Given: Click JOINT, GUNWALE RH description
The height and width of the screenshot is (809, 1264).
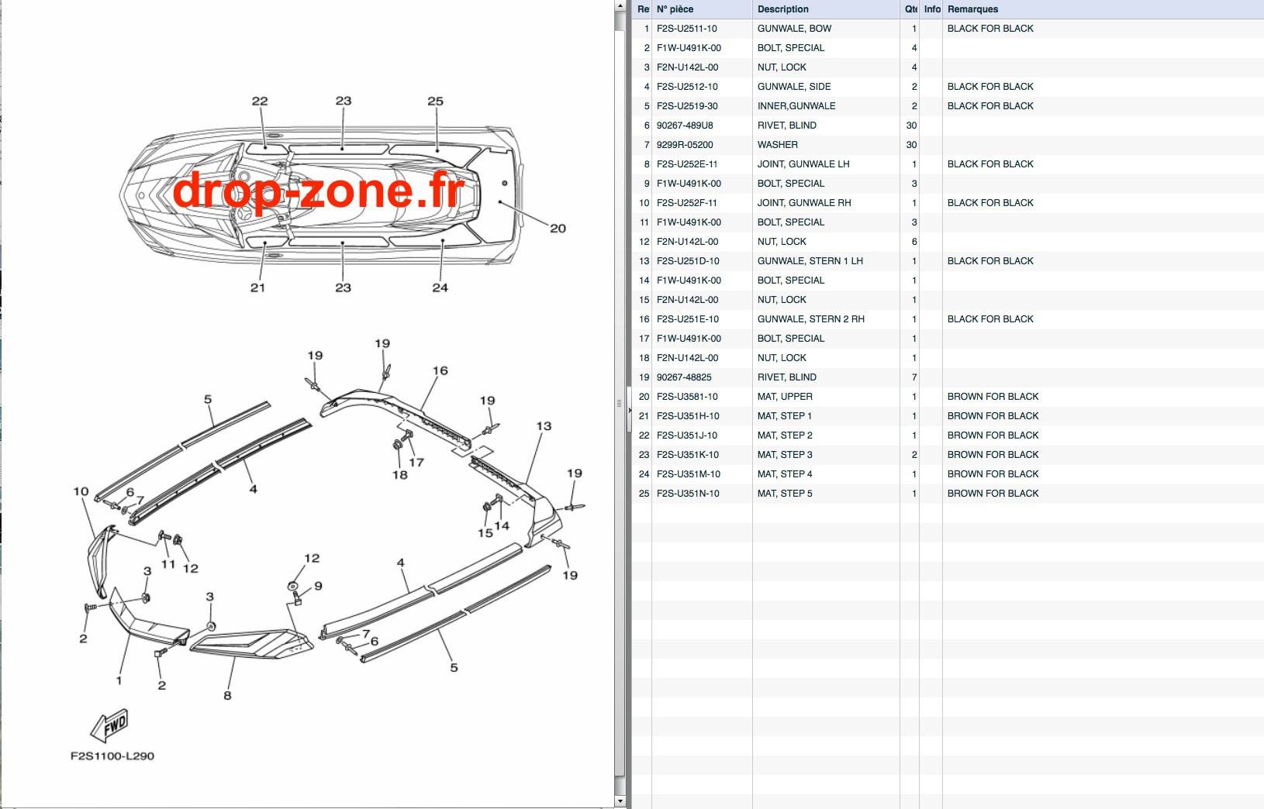Looking at the screenshot, I should tap(804, 203).
